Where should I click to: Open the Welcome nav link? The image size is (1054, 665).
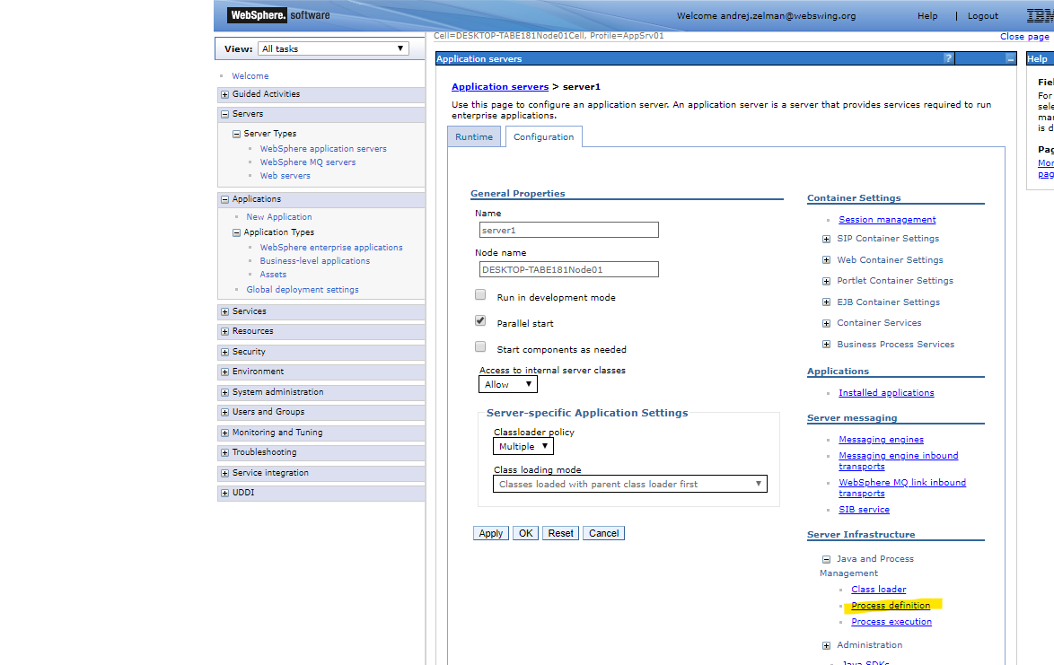[x=250, y=76]
